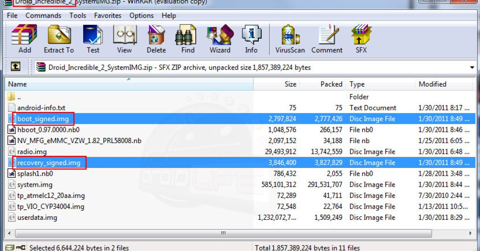Viewport: 480px width, 251px height.
Task: Open the archive Info tool
Action: click(x=251, y=39)
